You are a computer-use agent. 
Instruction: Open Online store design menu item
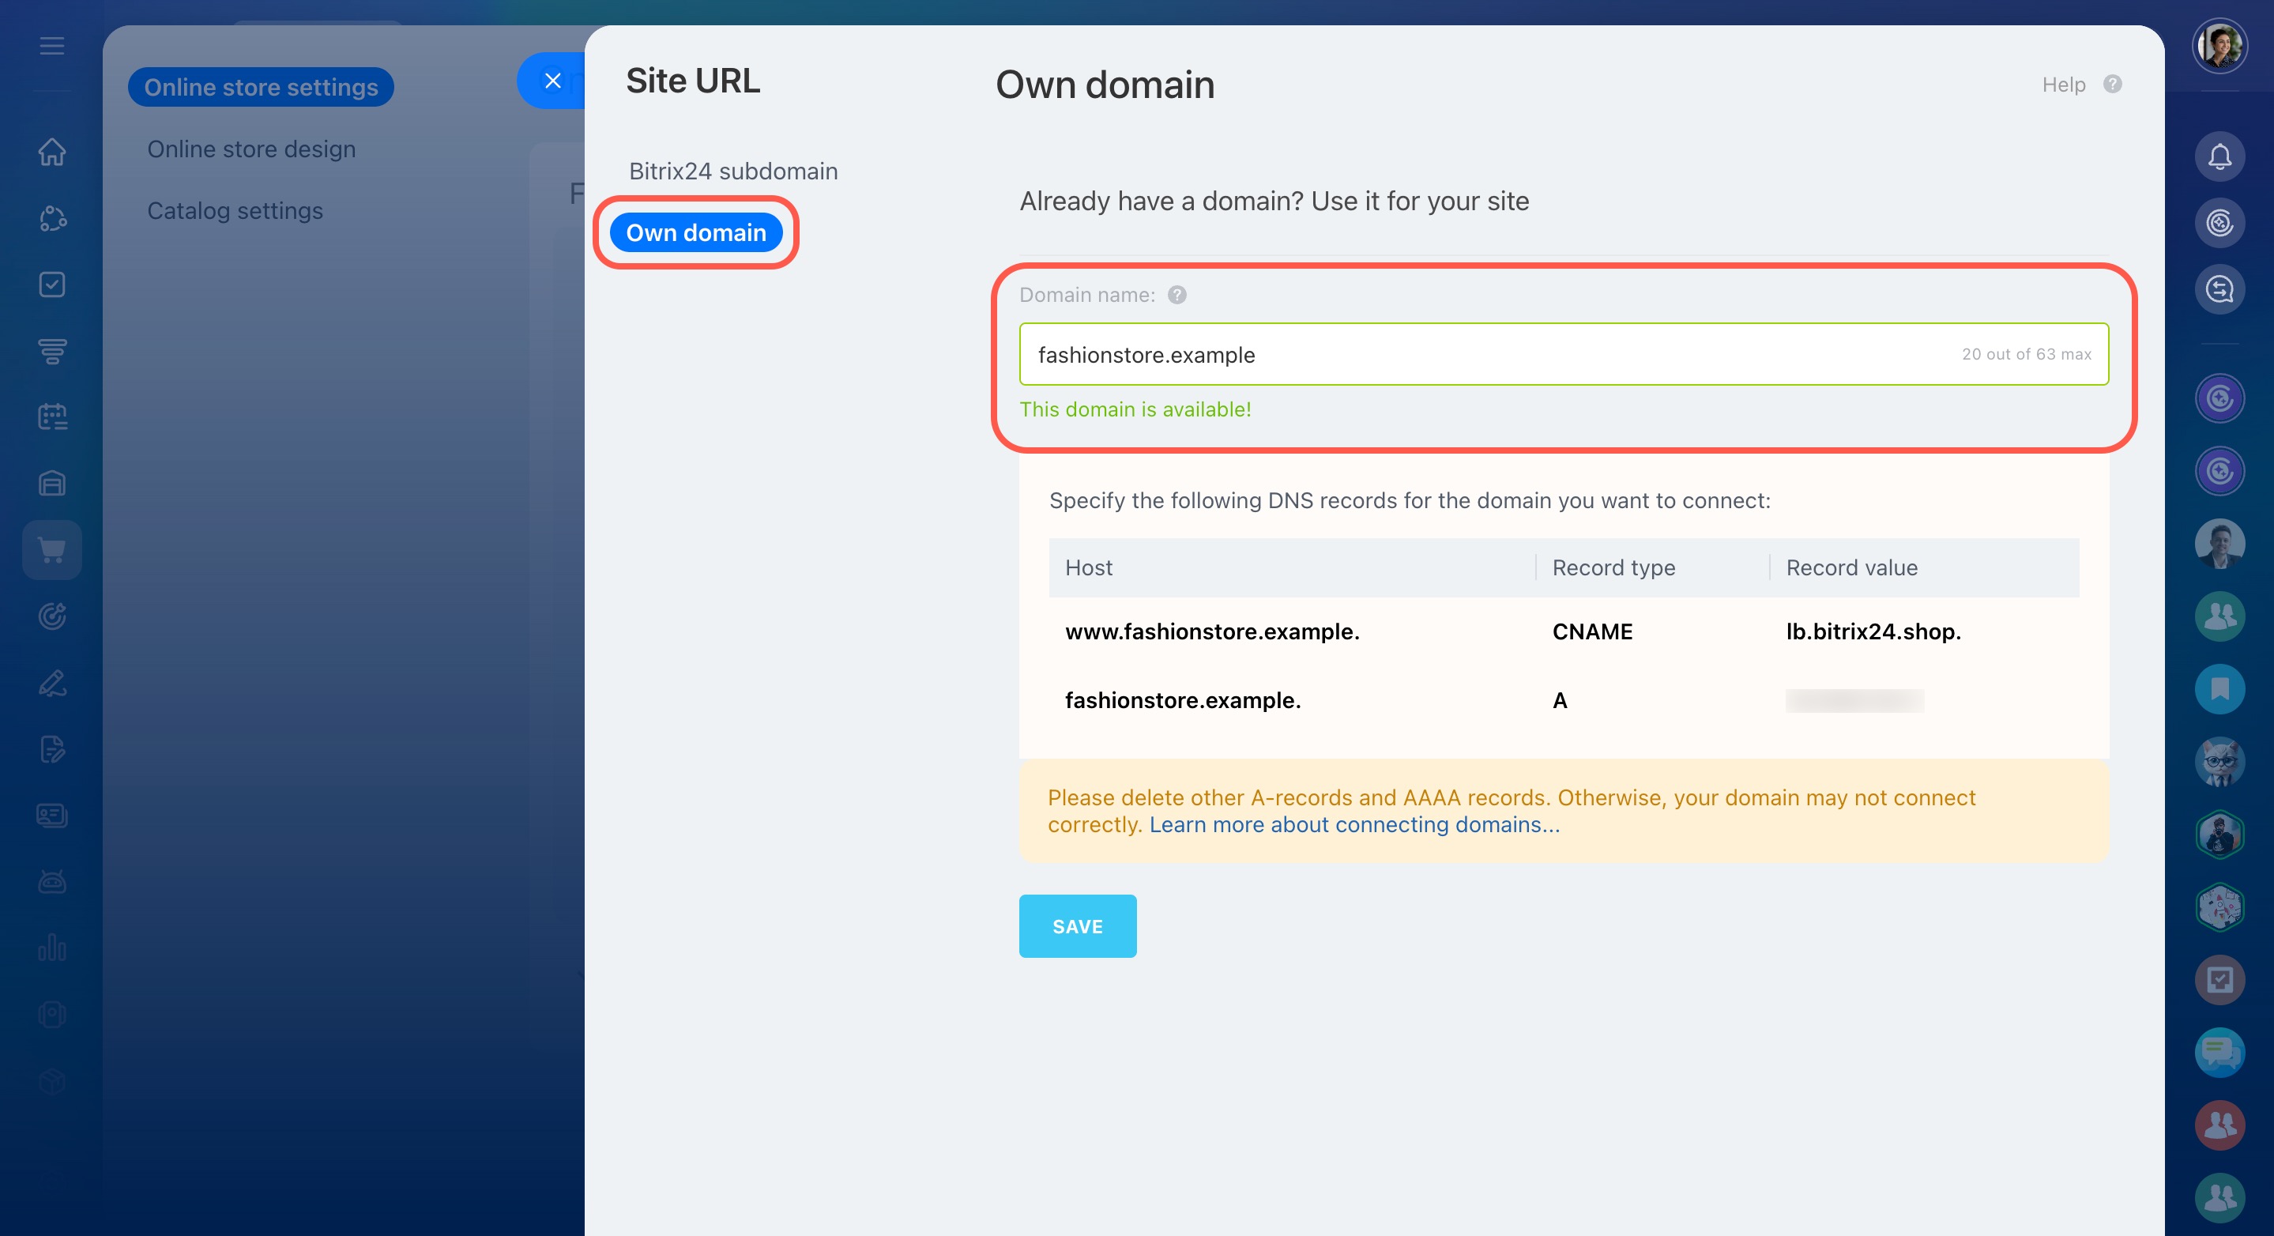click(250, 149)
